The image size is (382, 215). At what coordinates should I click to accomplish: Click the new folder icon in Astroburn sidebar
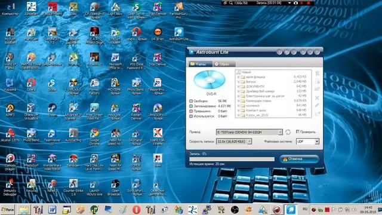(317, 89)
